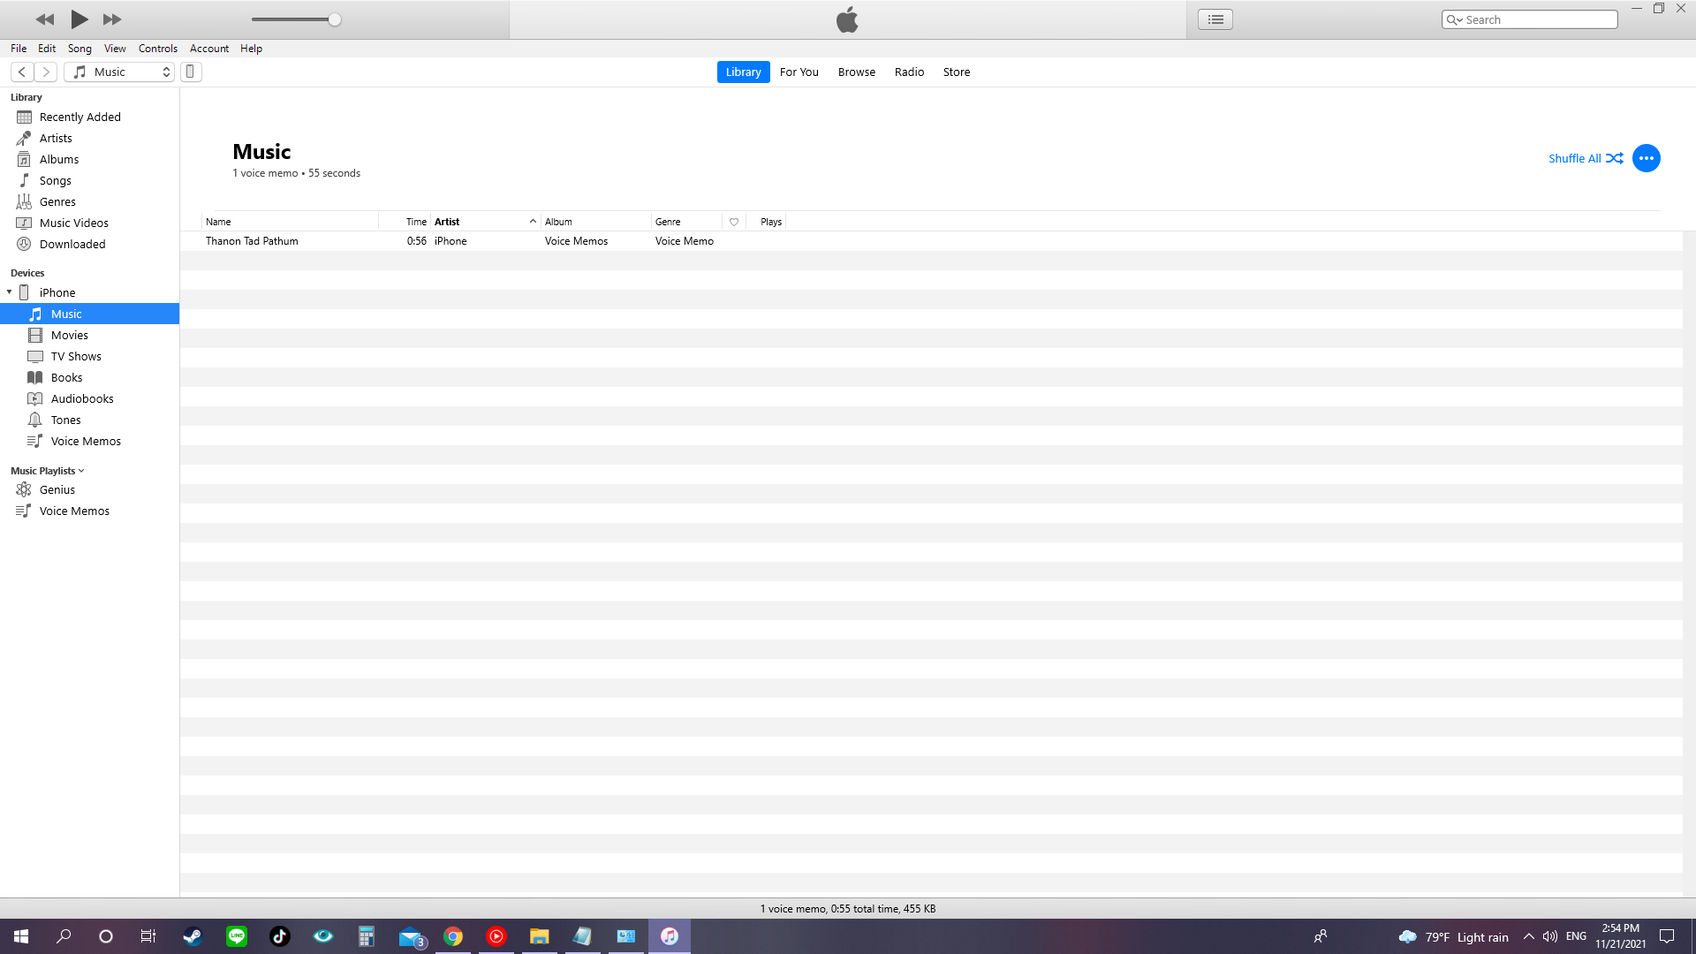Select the iPhone device entry
The width and height of the screenshot is (1696, 954).
[57, 292]
